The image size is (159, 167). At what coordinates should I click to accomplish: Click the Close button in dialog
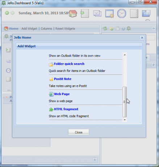click(79, 132)
